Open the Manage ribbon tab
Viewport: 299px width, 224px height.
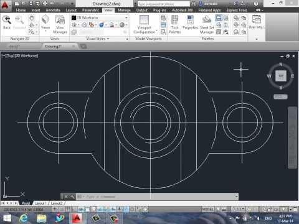[124, 10]
